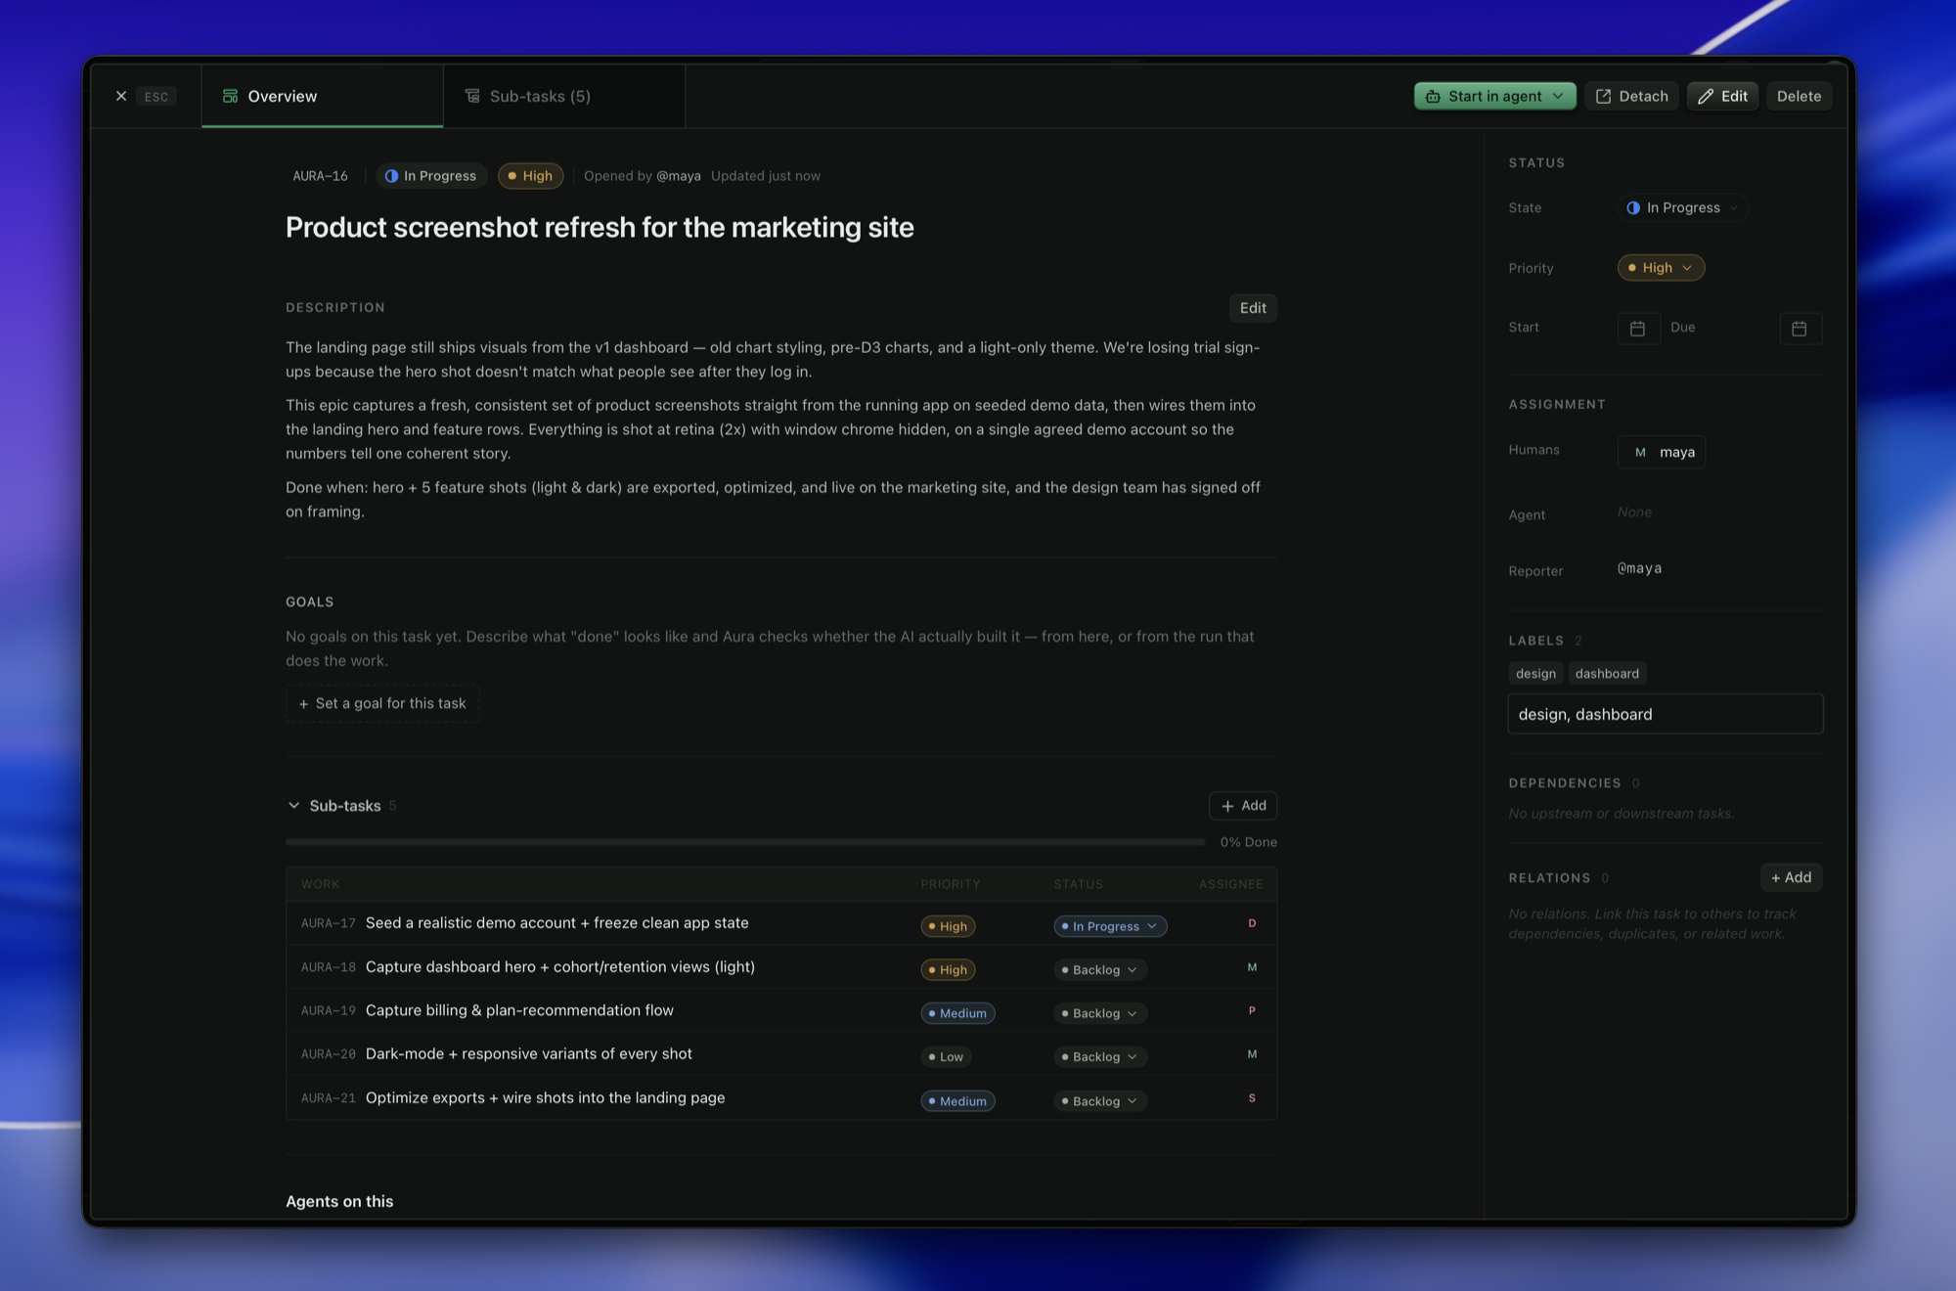
Task: Open sub-task AURA-19 Capture billing flow
Action: pyautogui.click(x=519, y=1010)
